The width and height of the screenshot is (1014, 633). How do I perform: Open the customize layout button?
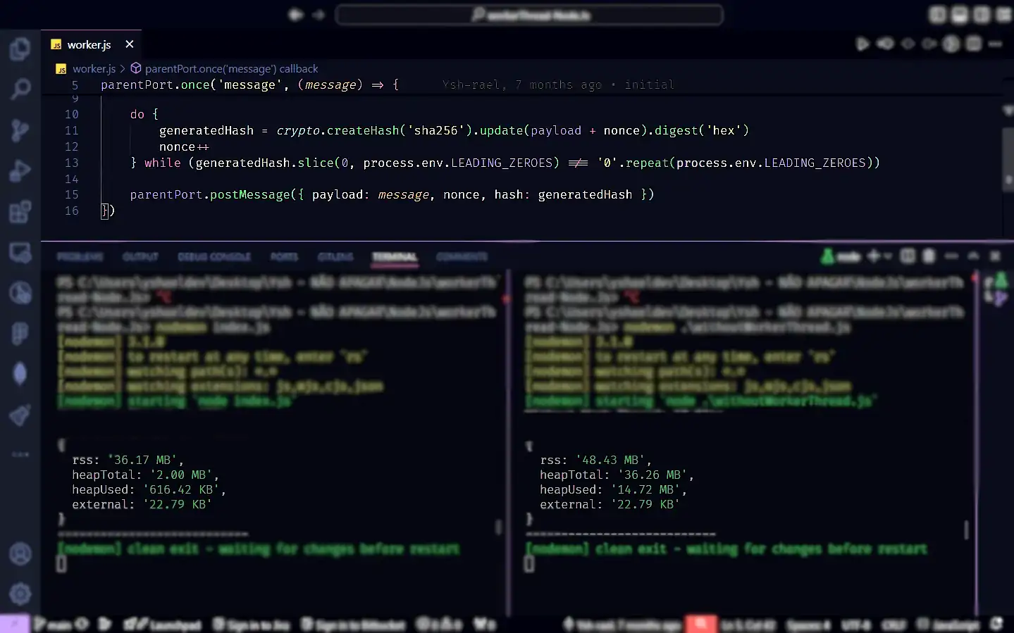[x=1003, y=15]
